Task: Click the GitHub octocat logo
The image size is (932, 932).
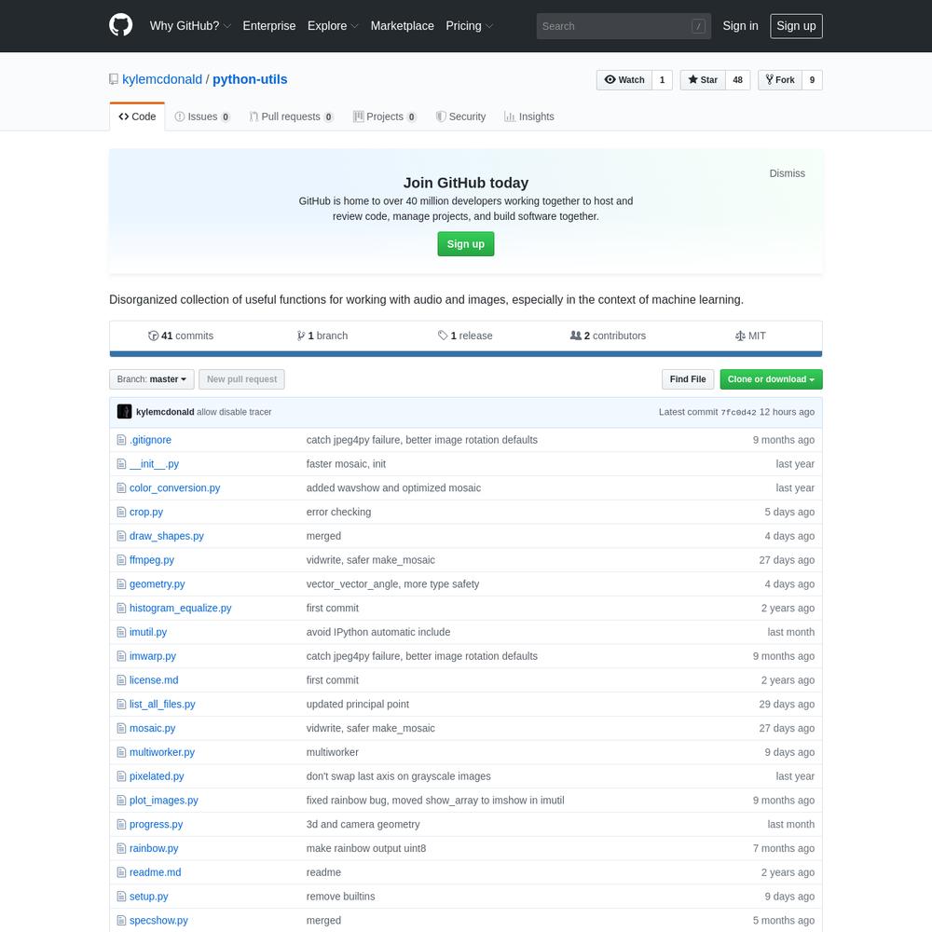Action: click(120, 25)
